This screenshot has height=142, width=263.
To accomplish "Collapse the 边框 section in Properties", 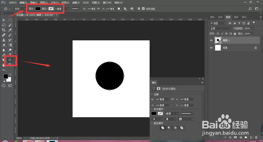I will click(x=152, y=94).
